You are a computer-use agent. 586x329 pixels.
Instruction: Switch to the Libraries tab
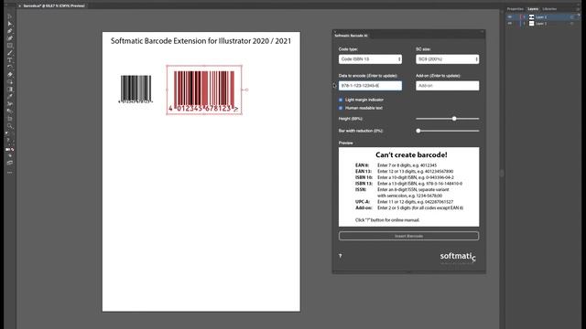(549, 9)
